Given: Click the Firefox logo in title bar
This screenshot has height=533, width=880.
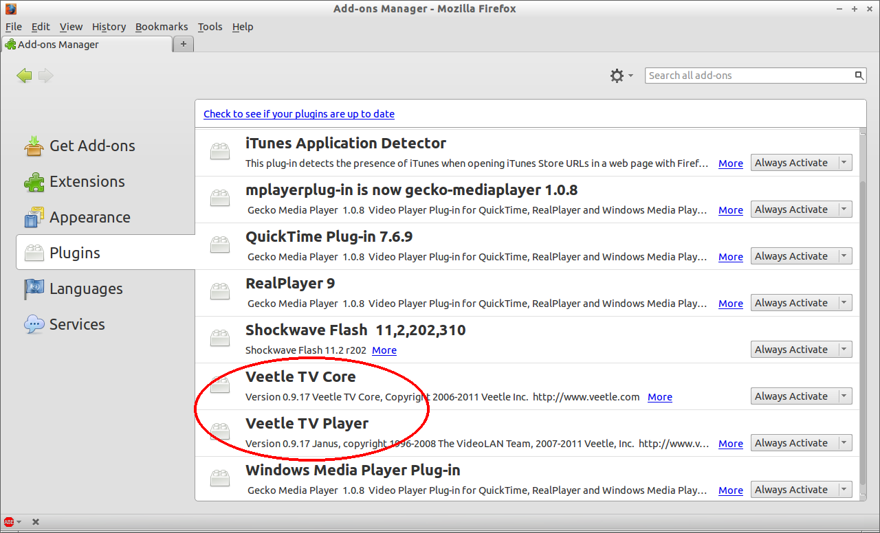Looking at the screenshot, I should [x=11, y=9].
